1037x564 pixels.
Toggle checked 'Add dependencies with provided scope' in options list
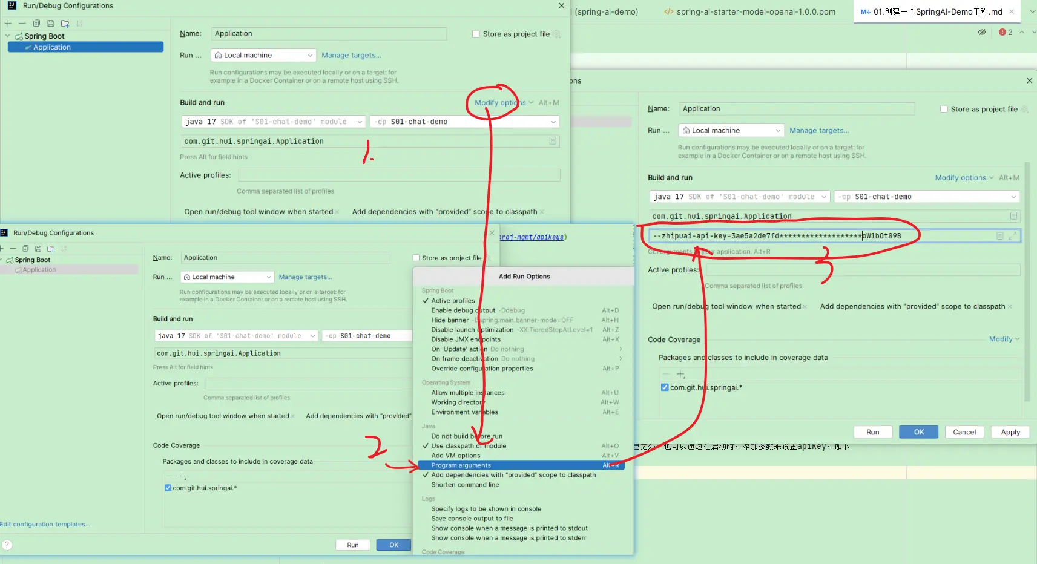pos(513,475)
